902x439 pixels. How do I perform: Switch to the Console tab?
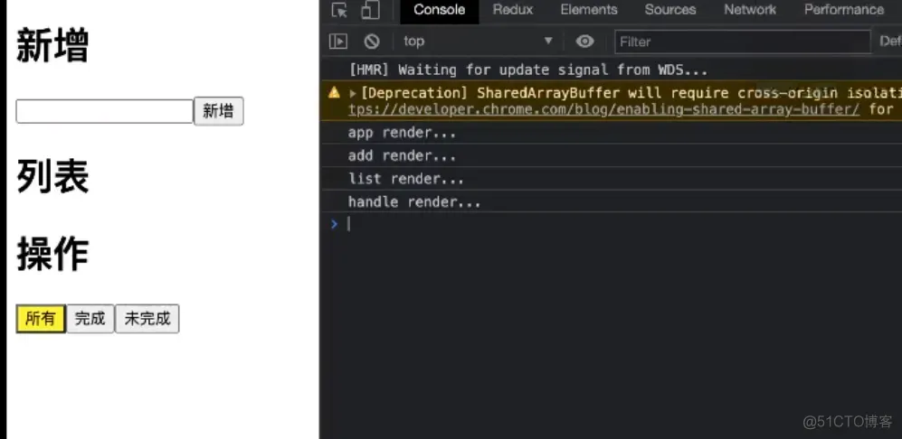pos(440,10)
